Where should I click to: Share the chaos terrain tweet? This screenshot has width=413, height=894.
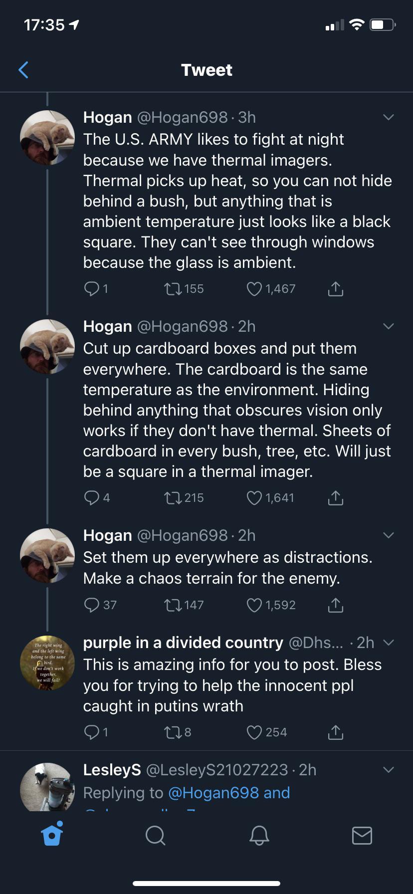335,605
